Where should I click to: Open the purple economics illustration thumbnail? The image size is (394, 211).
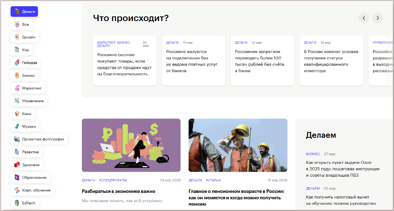pos(131,145)
